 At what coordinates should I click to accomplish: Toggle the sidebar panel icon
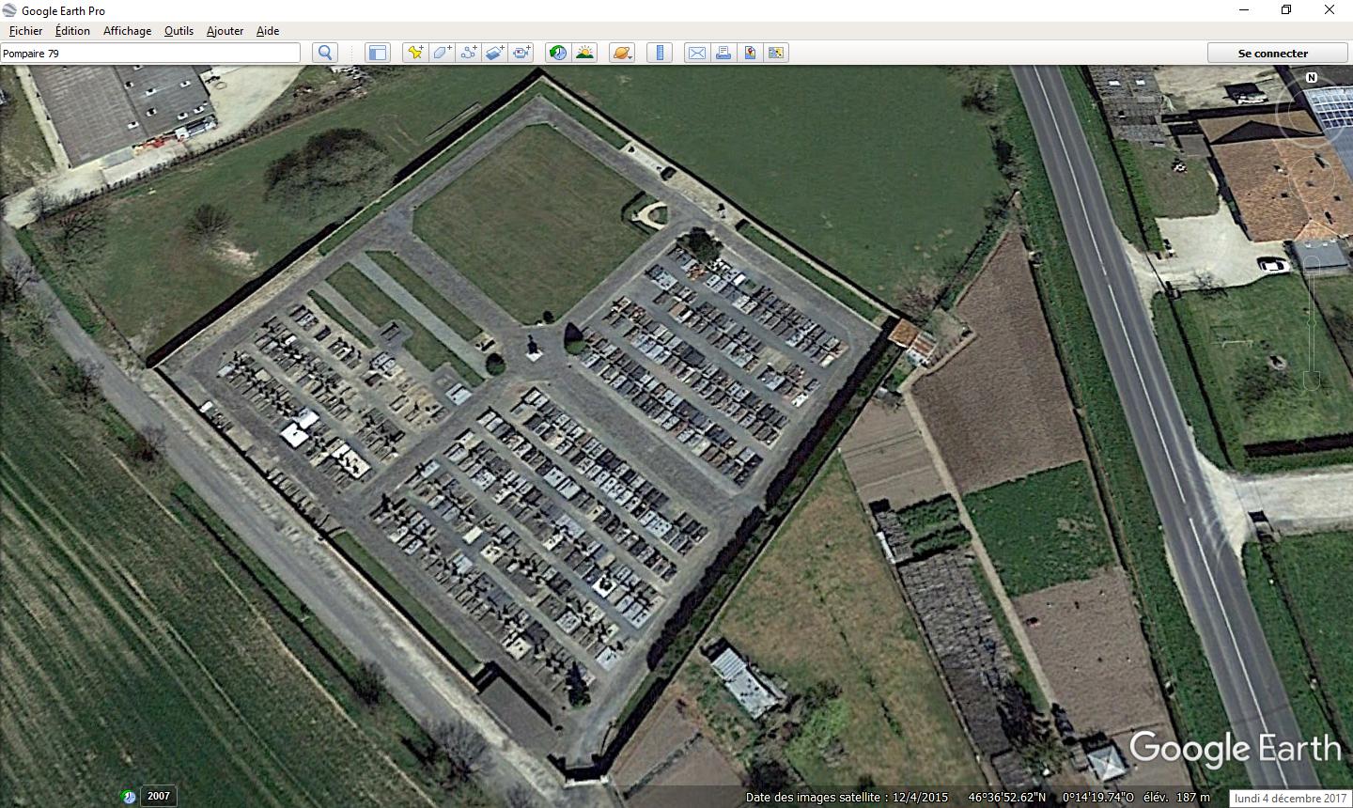377,53
